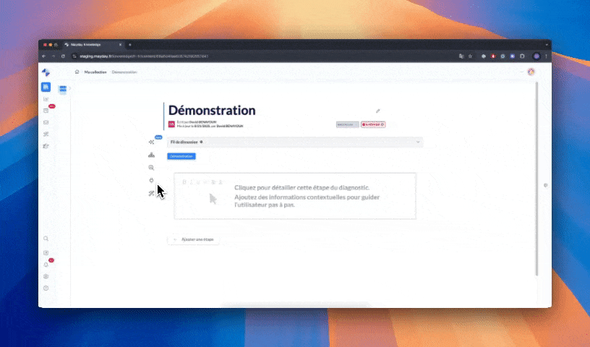The height and width of the screenshot is (347, 590).
Task: Click the notifications bell icon
Action: click(x=46, y=265)
